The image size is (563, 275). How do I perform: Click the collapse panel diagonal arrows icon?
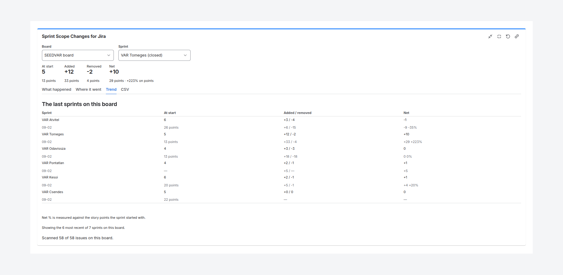click(490, 36)
